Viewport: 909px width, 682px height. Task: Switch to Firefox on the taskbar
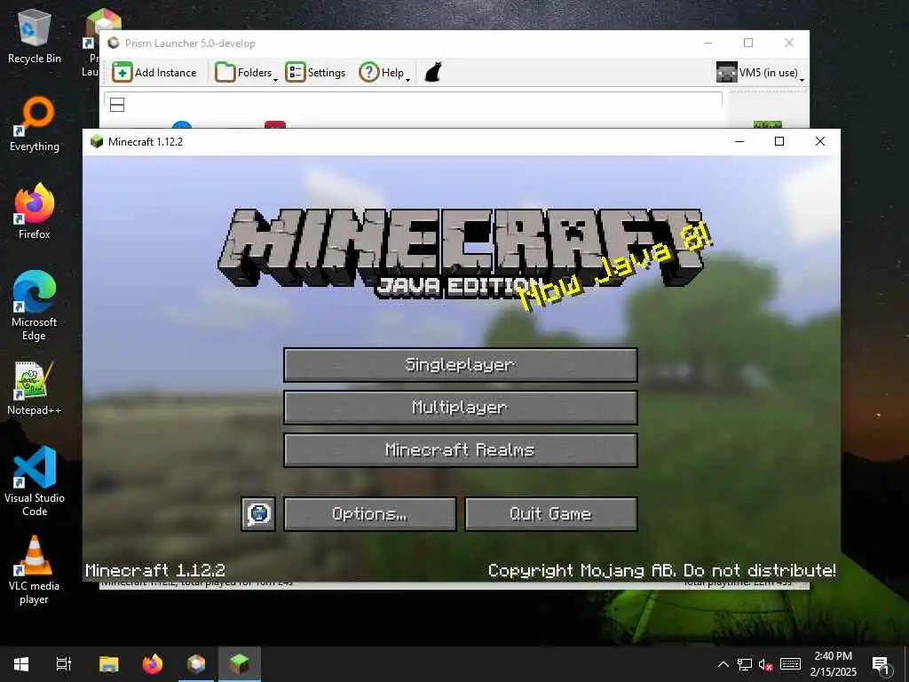click(153, 664)
